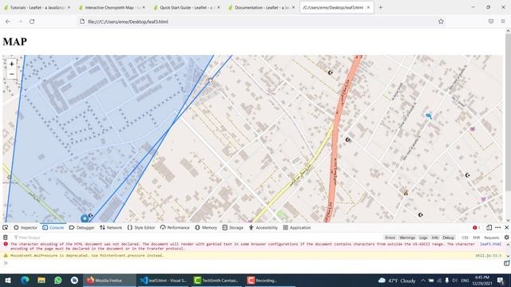Viewport: 511px width, 287px height.
Task: Open Firefox application menu
Action: click(x=503, y=22)
